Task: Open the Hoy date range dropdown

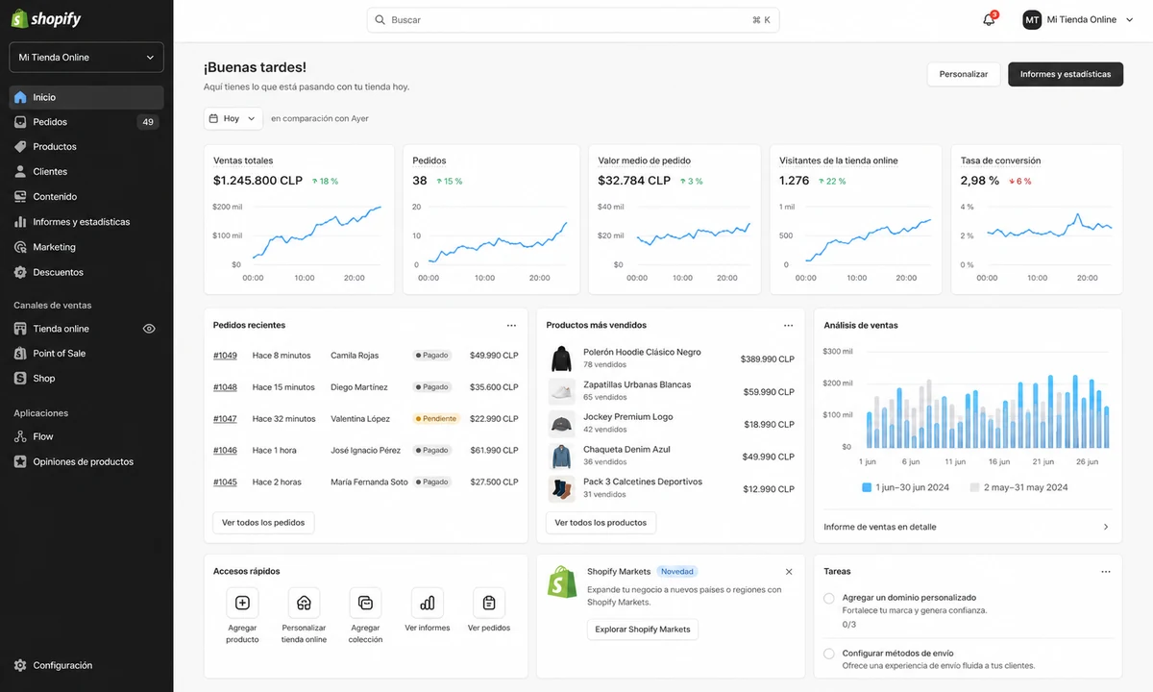Action: (233, 118)
